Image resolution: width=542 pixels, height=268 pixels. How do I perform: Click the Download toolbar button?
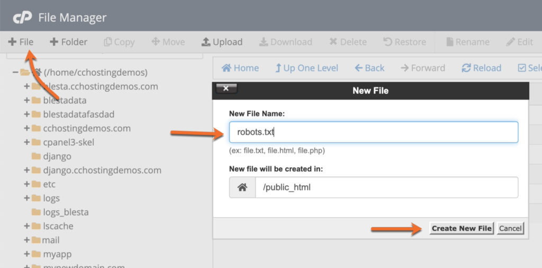[285, 42]
